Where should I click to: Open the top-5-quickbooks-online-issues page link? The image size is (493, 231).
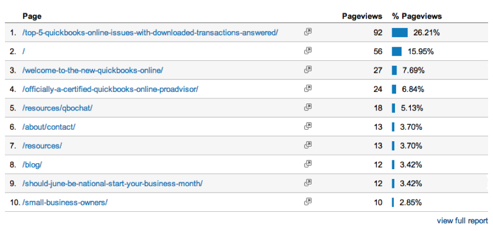click(x=150, y=33)
